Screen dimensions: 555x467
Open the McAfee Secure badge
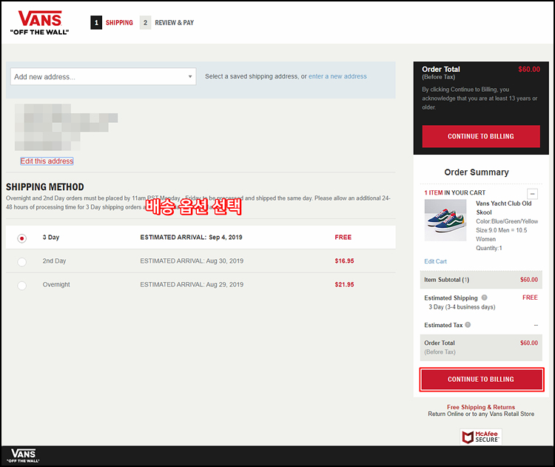point(481,437)
